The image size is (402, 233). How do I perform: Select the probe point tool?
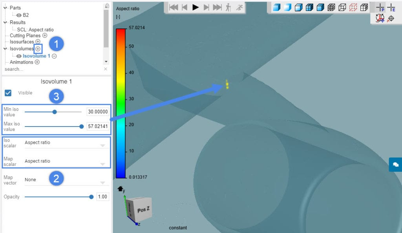pos(380,7)
